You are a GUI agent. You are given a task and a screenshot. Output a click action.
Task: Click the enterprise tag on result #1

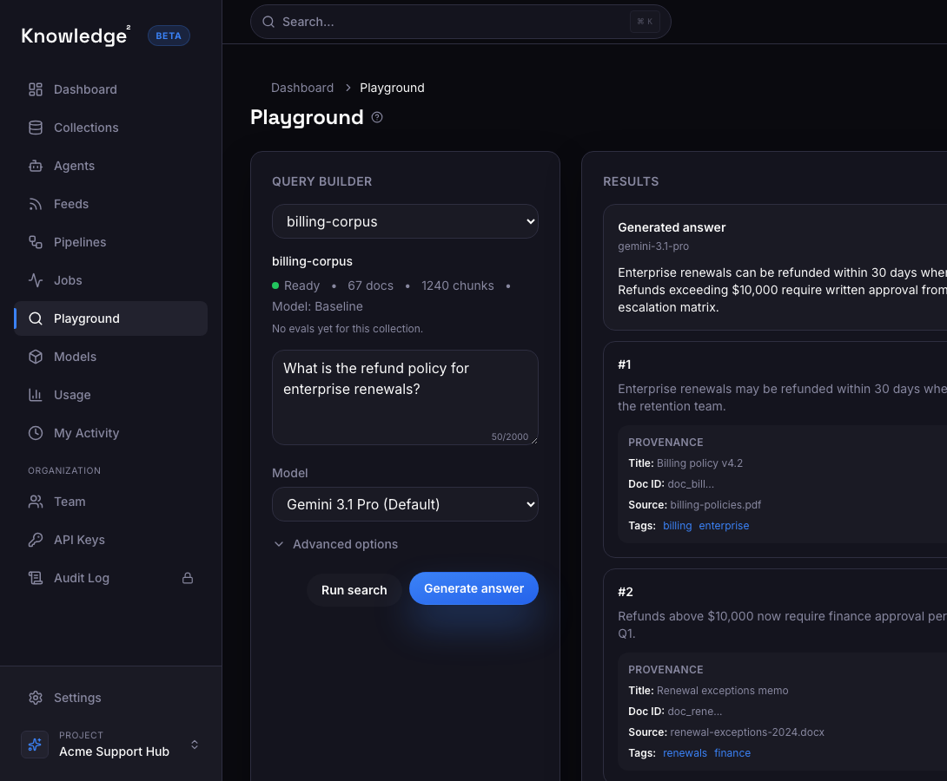[724, 526]
